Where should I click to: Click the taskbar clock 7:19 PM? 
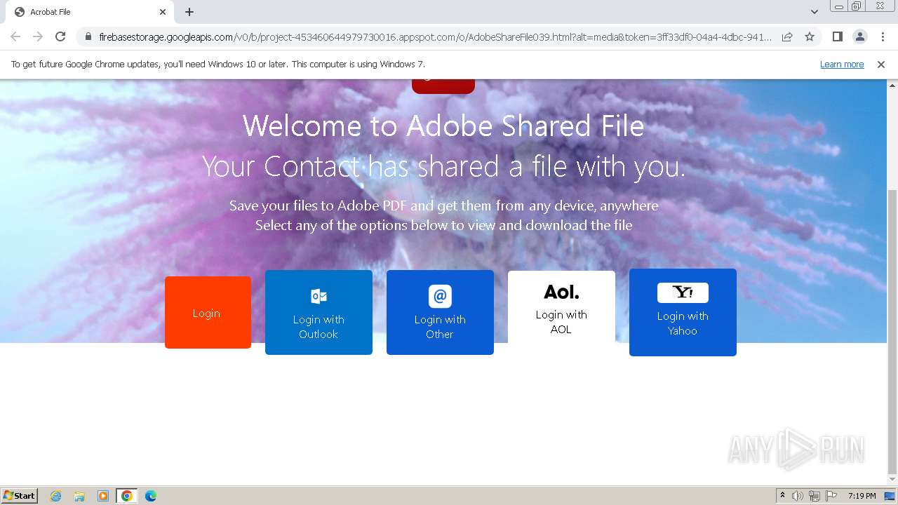point(862,496)
